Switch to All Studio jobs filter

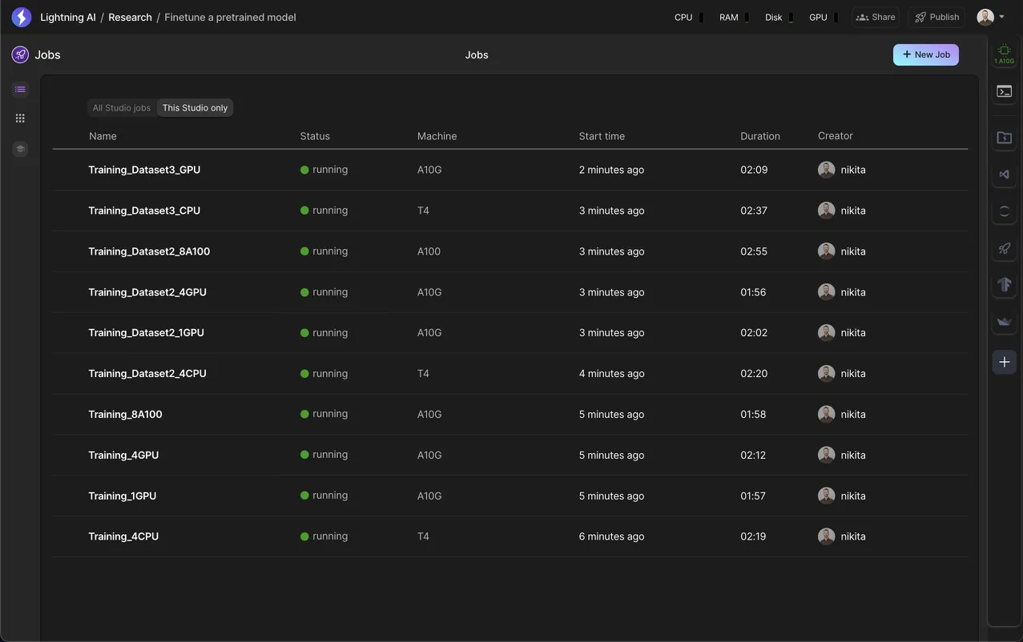coord(122,108)
